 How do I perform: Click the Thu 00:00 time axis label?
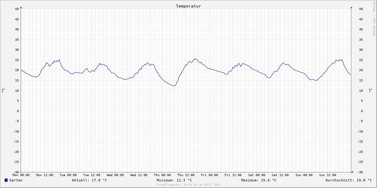pos(162,175)
